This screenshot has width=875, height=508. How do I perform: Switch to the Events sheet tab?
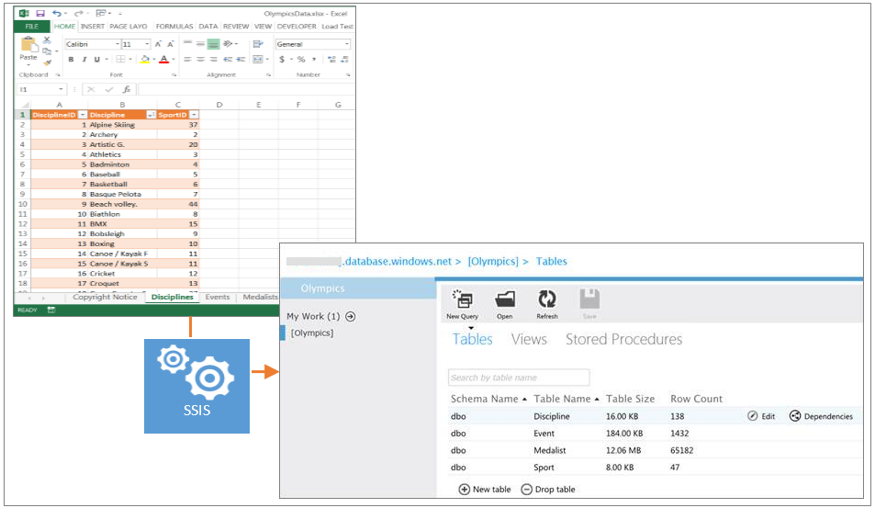click(x=217, y=297)
